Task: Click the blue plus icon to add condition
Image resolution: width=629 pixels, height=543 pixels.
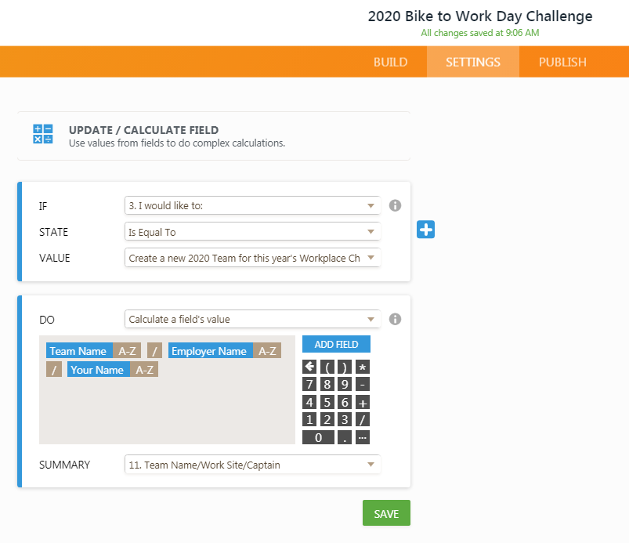Action: pos(425,230)
